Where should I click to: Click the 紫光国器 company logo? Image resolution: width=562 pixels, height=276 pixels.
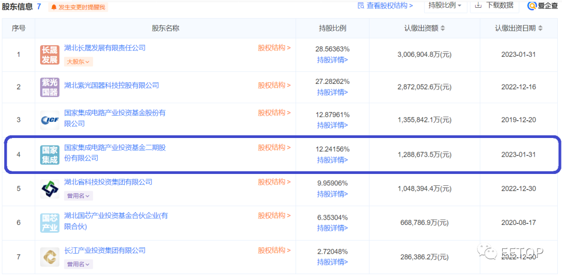tap(49, 87)
